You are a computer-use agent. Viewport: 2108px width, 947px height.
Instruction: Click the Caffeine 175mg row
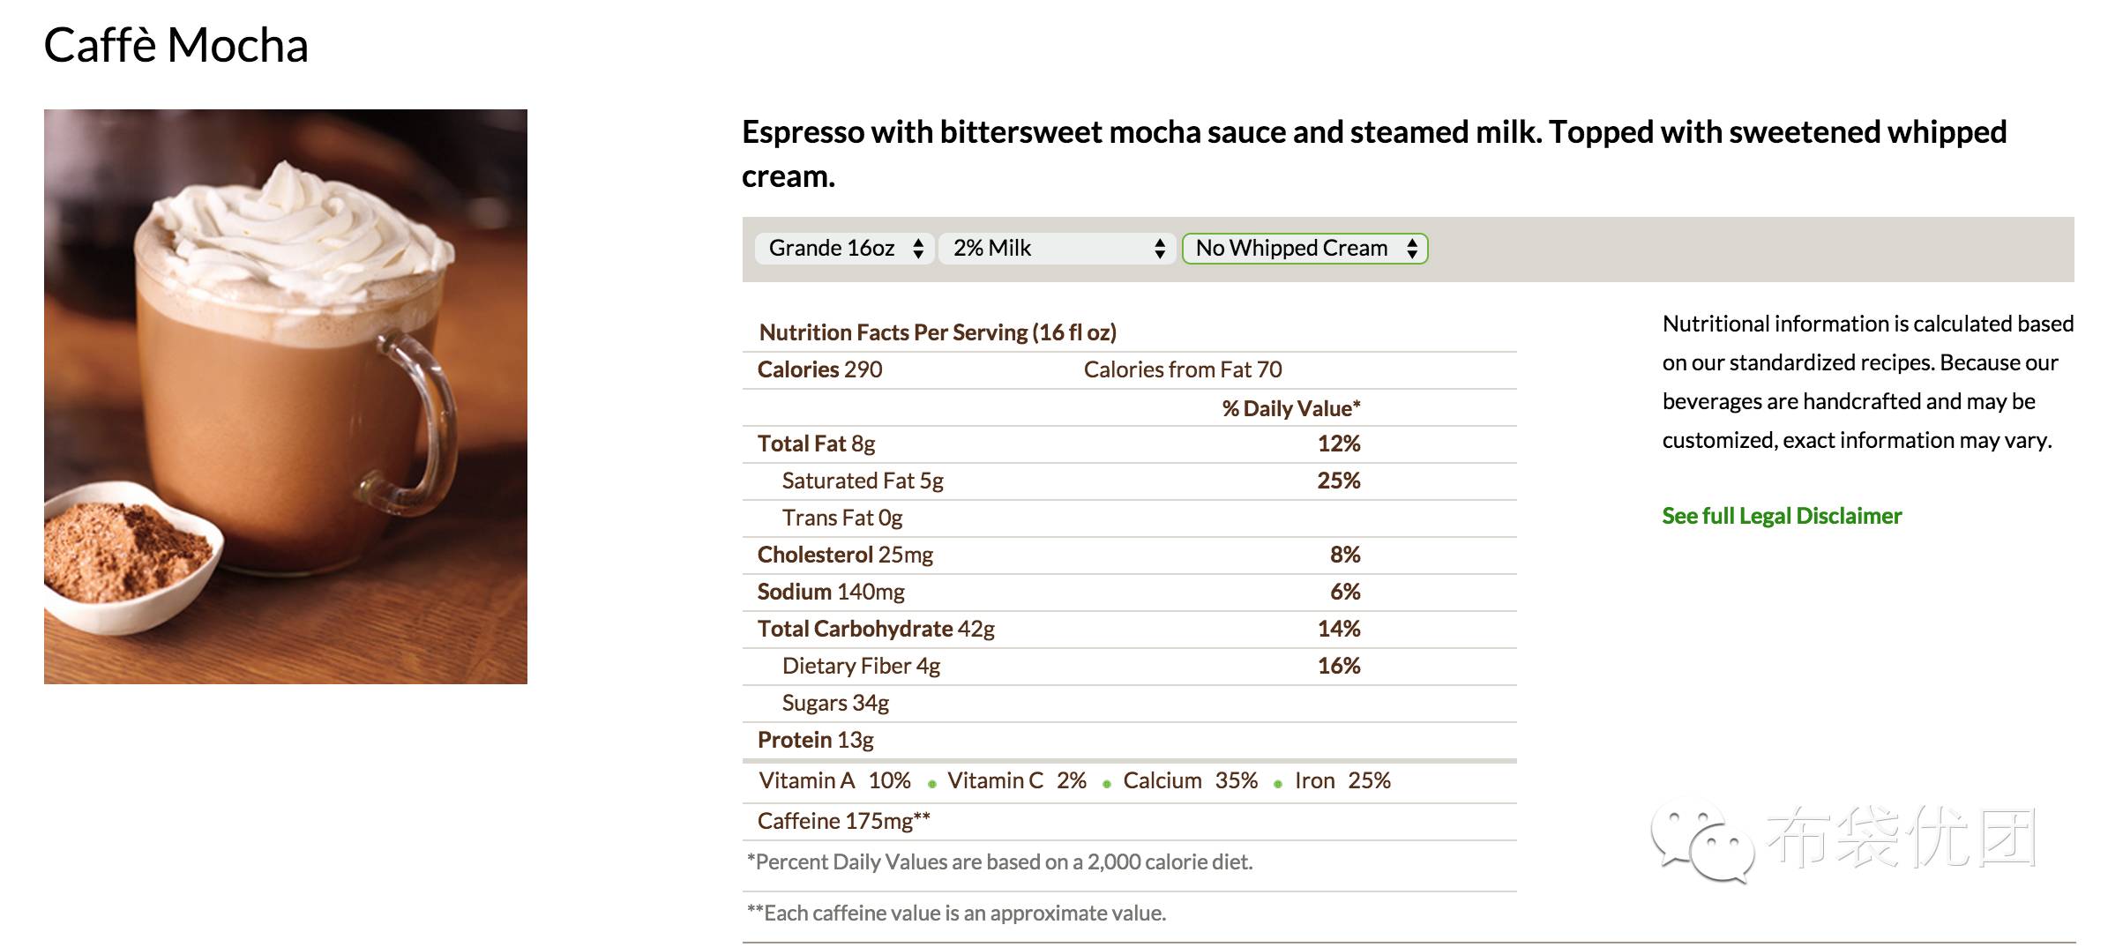1130,822
